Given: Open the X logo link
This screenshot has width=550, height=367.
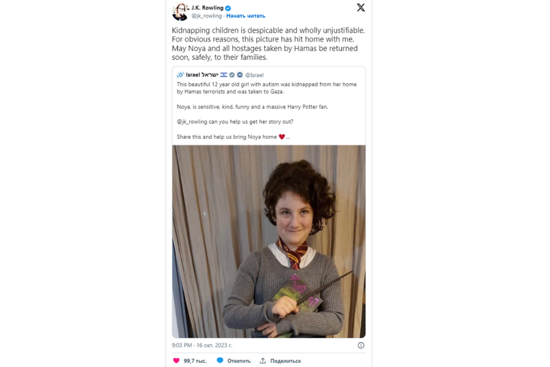Looking at the screenshot, I should pos(360,7).
